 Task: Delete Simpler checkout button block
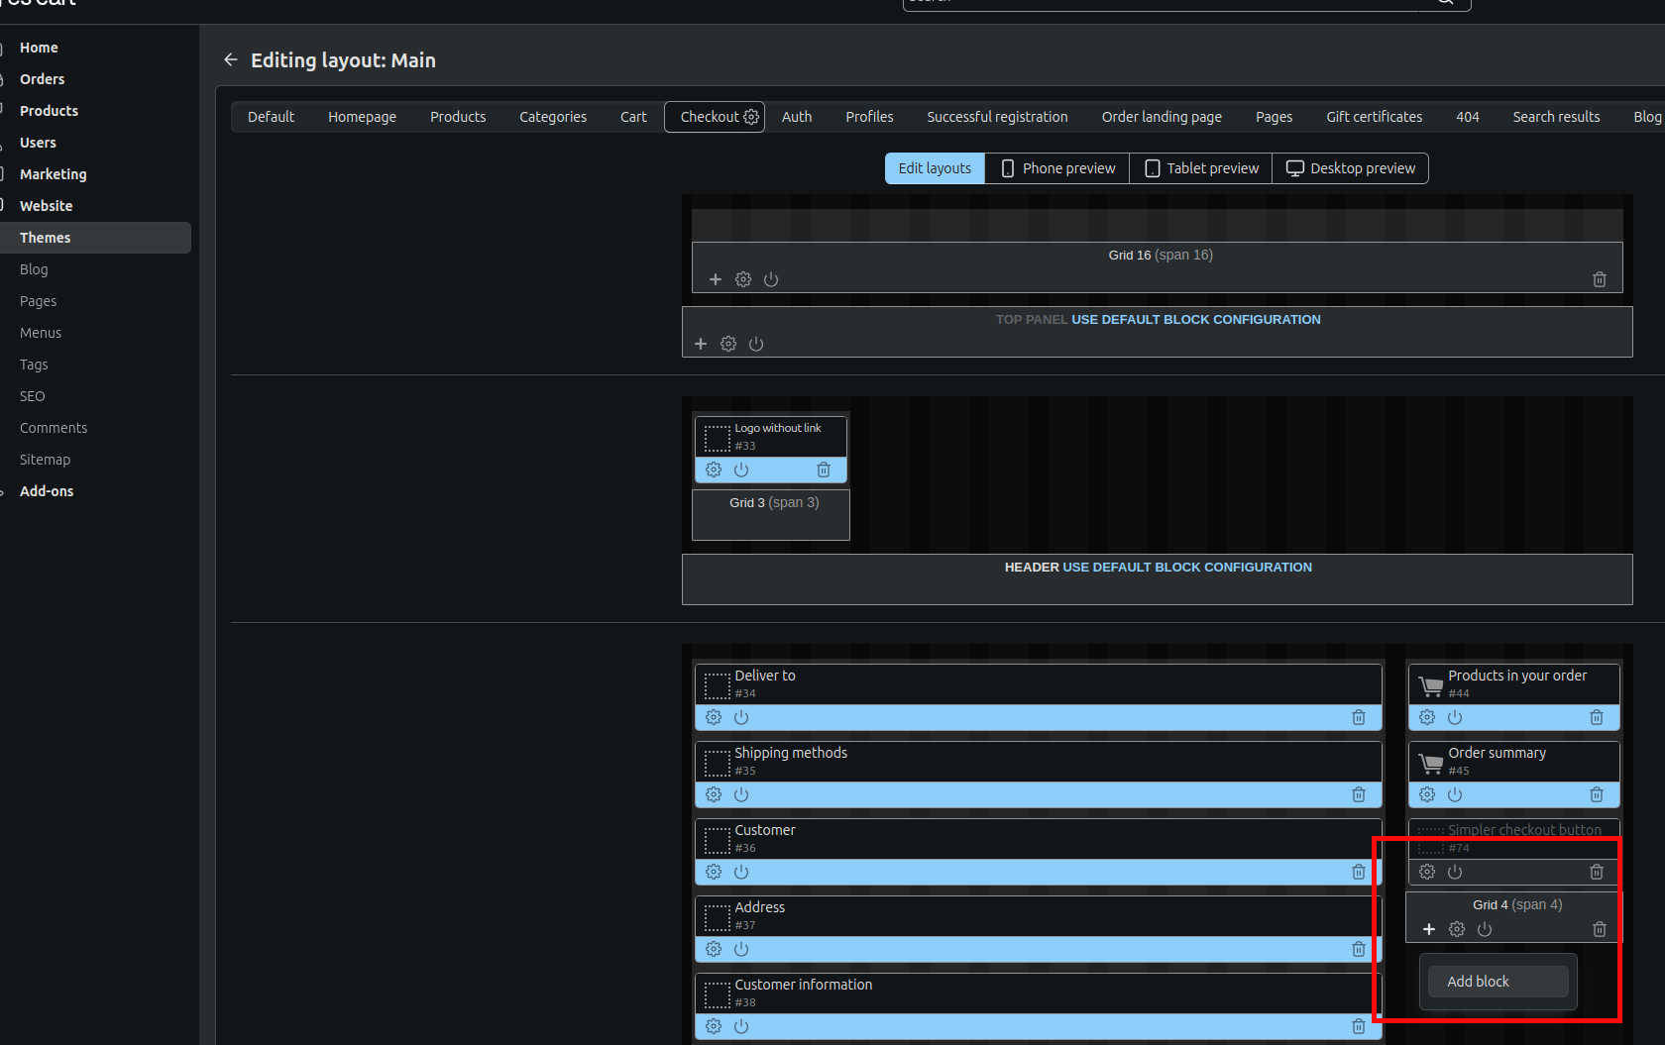click(1597, 872)
